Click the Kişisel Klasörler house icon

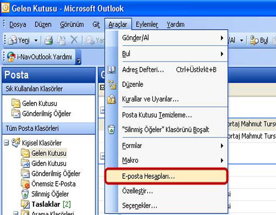pyautogui.click(x=16, y=143)
